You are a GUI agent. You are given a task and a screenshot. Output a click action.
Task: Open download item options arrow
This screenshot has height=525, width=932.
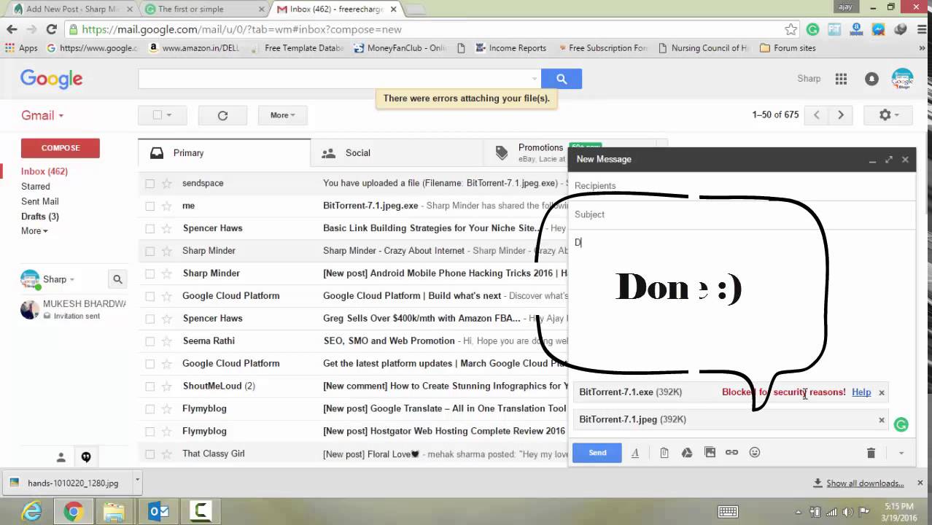coord(137,481)
